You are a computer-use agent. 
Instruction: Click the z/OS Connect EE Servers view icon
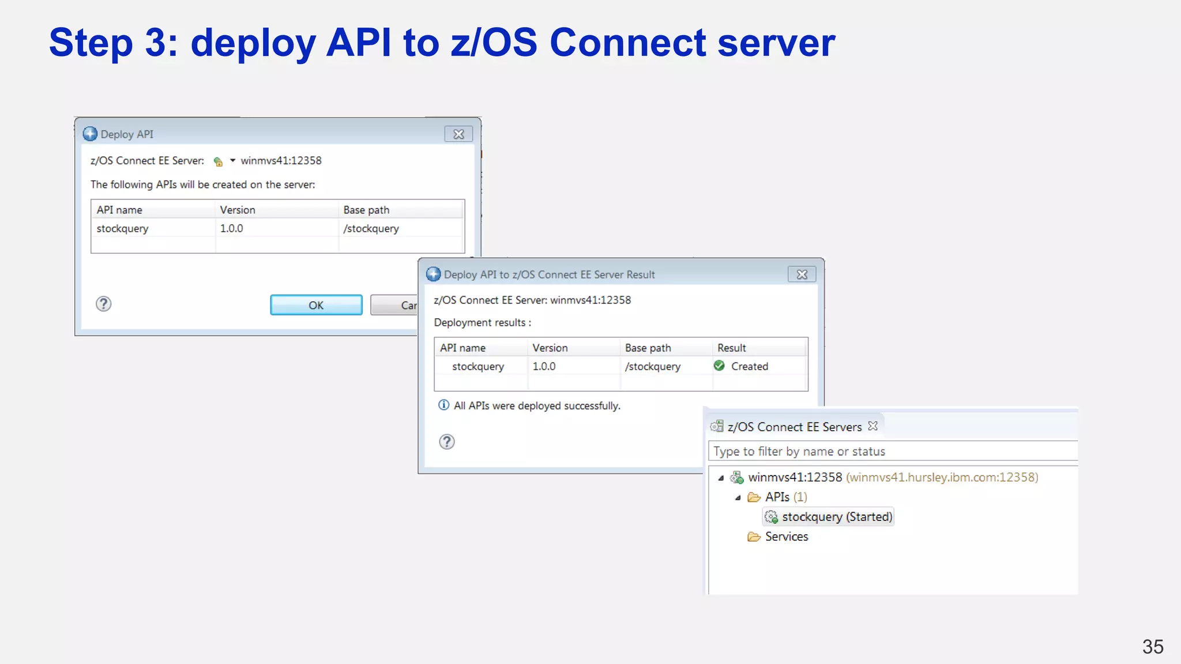pos(717,427)
